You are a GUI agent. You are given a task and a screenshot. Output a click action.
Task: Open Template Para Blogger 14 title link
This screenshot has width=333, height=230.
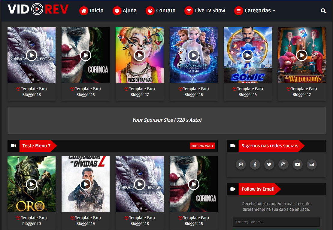(248, 92)
